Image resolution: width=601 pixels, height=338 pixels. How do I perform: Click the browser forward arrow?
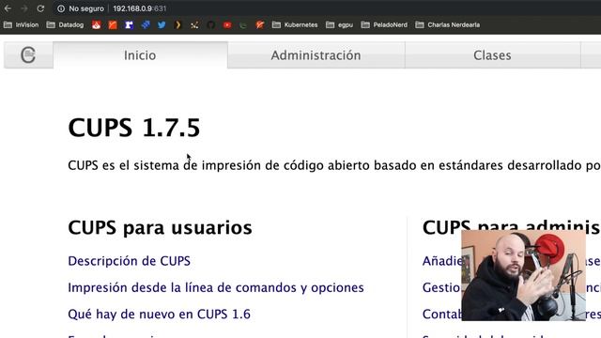tap(24, 8)
